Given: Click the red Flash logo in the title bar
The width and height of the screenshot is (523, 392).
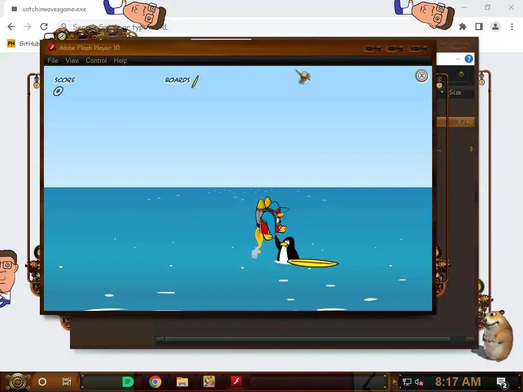Looking at the screenshot, I should click(52, 47).
